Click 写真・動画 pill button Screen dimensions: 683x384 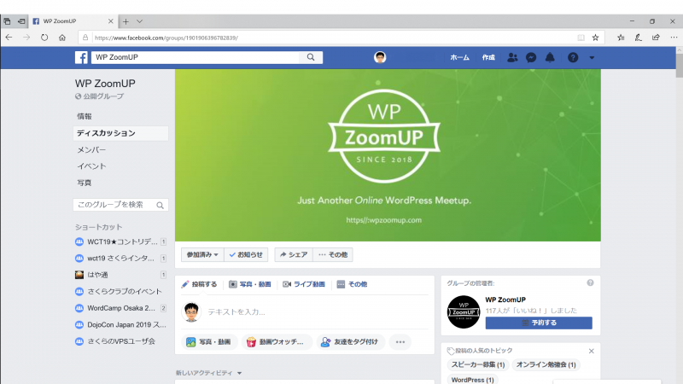coord(209,342)
